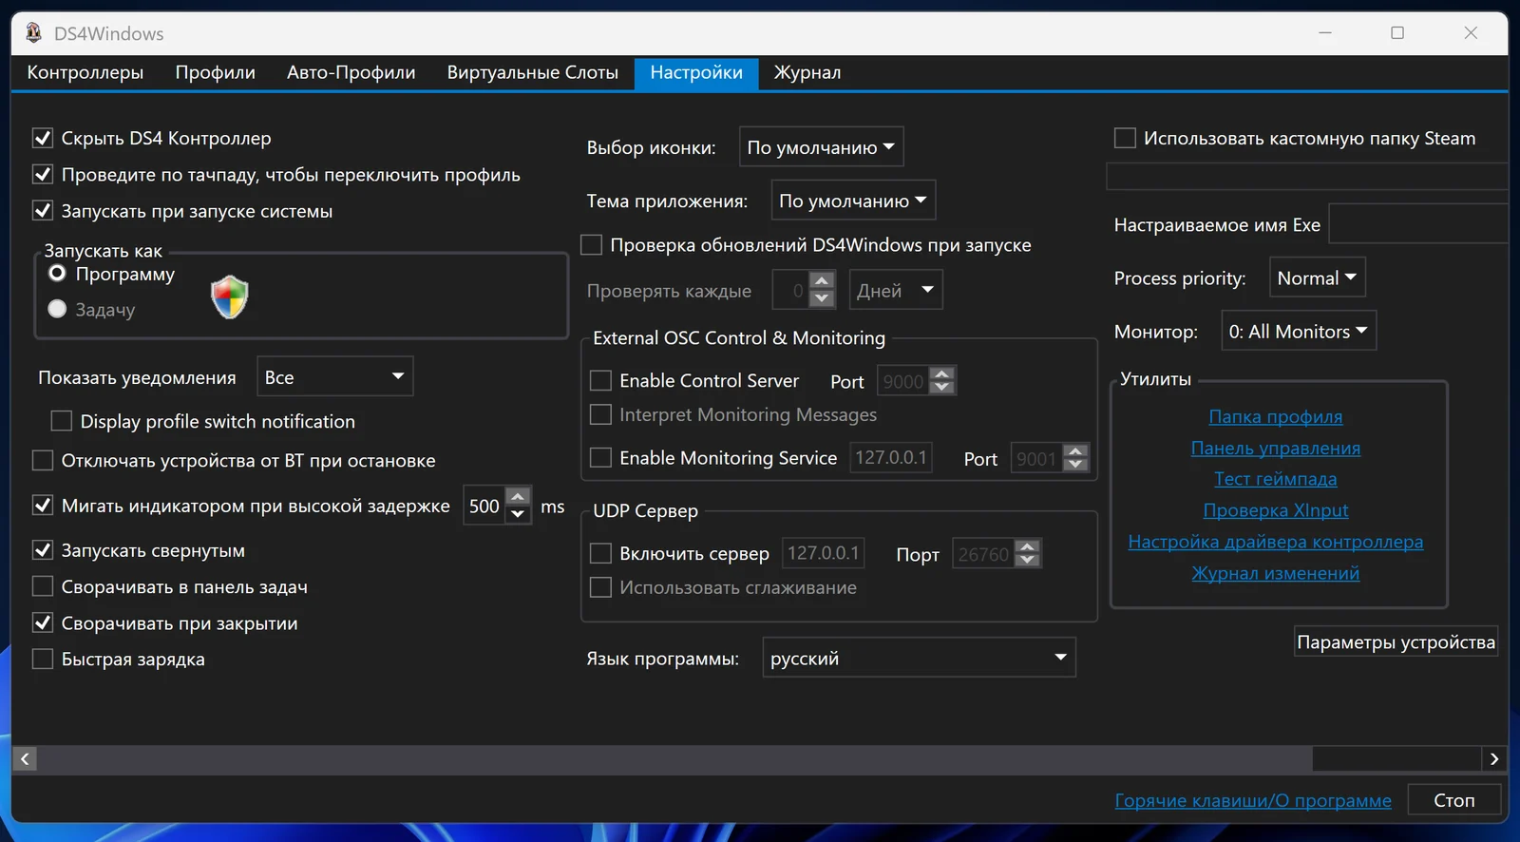Click the custom Steam folder path field
1520x842 pixels.
point(1307,176)
